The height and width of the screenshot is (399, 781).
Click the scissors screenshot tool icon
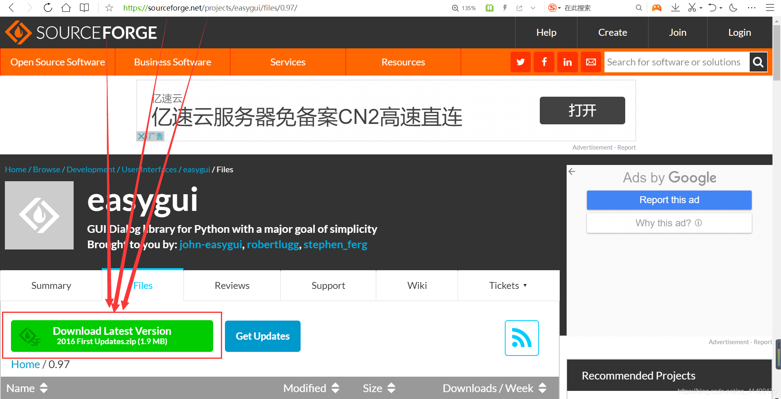click(692, 7)
